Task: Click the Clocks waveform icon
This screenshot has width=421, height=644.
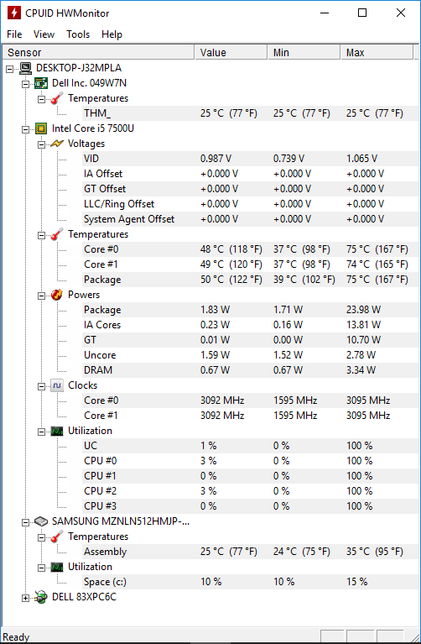Action: [x=57, y=385]
